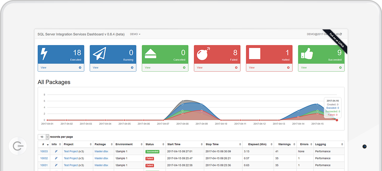Click the 2017-04-15 label on chart axis

point(317,124)
